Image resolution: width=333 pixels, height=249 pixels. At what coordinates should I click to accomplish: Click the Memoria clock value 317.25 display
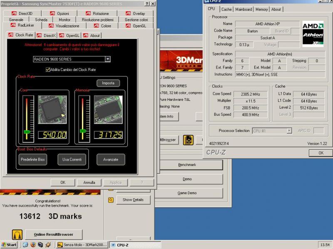(108, 135)
